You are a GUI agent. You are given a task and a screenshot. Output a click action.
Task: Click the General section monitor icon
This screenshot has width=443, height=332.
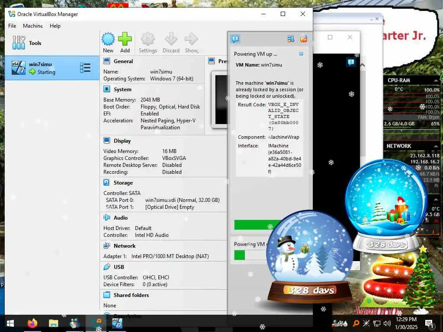click(107, 61)
